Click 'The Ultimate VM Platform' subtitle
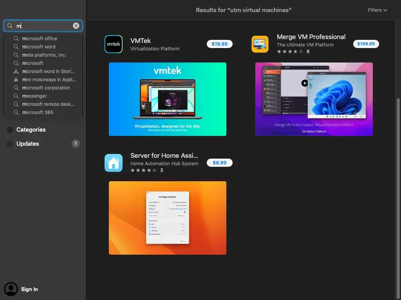This screenshot has height=300, width=401. coord(305,45)
